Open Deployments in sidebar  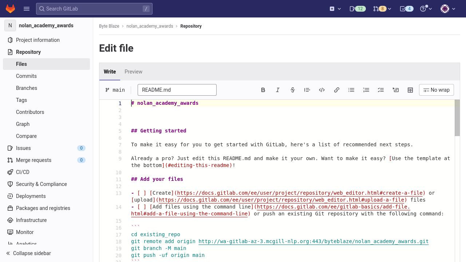[x=46, y=196]
